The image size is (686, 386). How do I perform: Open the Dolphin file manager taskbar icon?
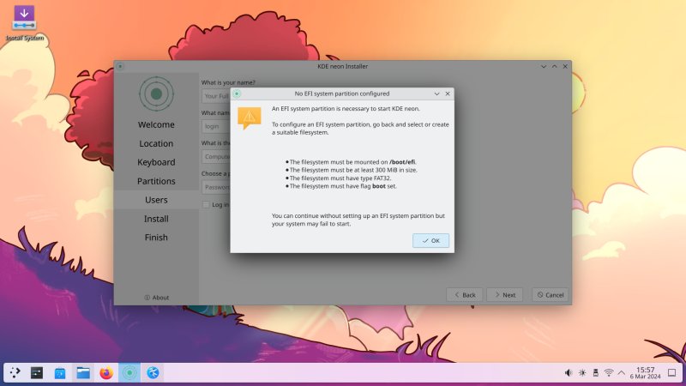(83, 373)
